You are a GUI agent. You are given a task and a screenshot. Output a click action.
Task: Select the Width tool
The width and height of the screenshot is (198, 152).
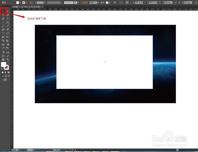3,37
